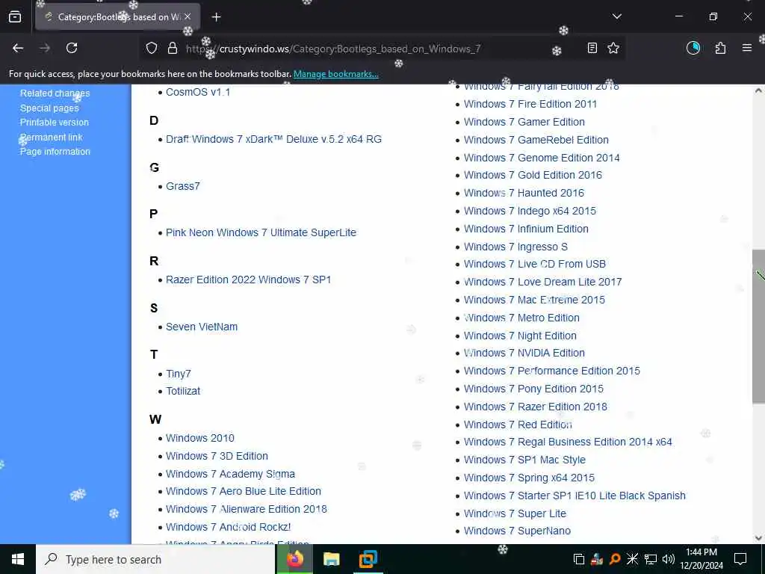The width and height of the screenshot is (765, 574).
Task: Close the Category:Bootlegs tab
Action: [188, 17]
